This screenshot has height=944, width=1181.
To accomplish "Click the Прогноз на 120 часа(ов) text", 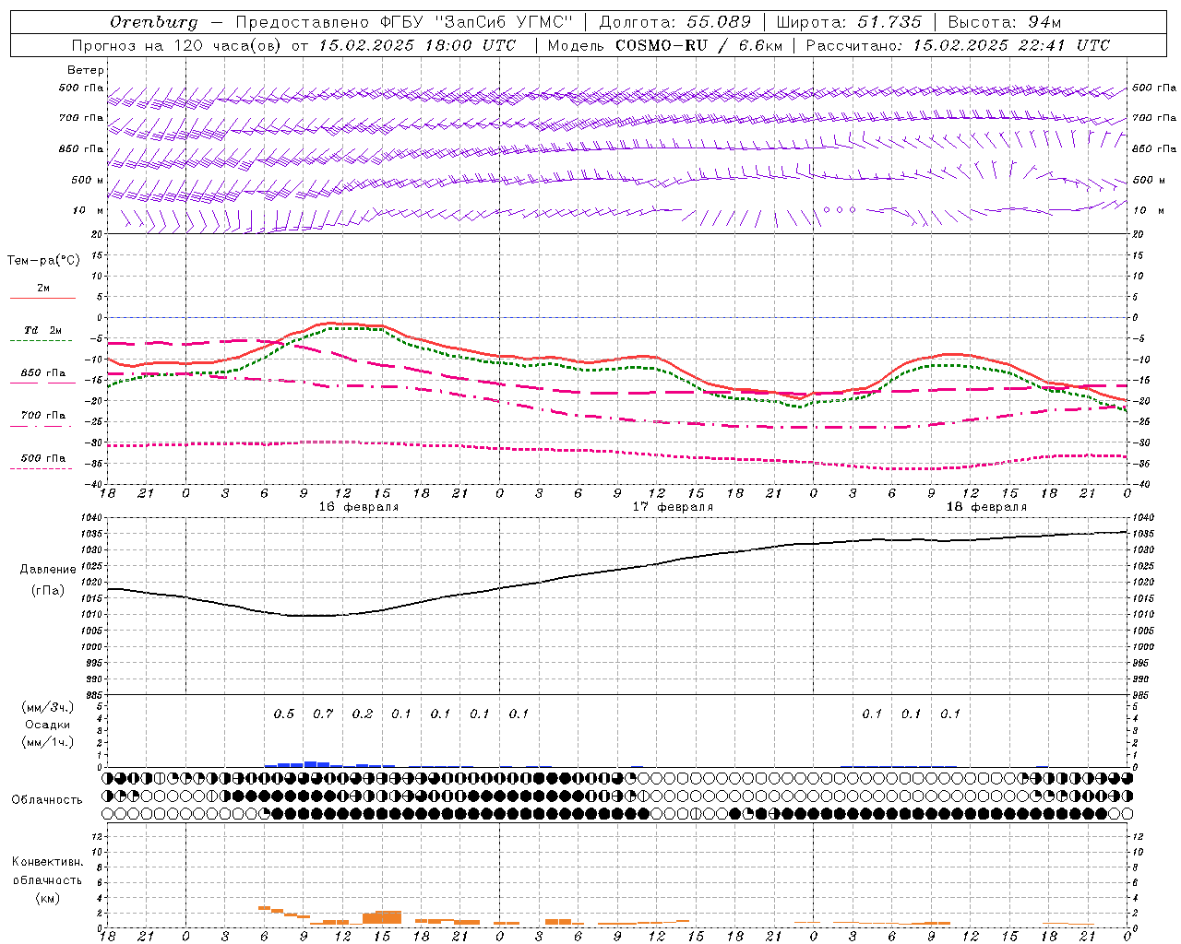I will click(178, 45).
